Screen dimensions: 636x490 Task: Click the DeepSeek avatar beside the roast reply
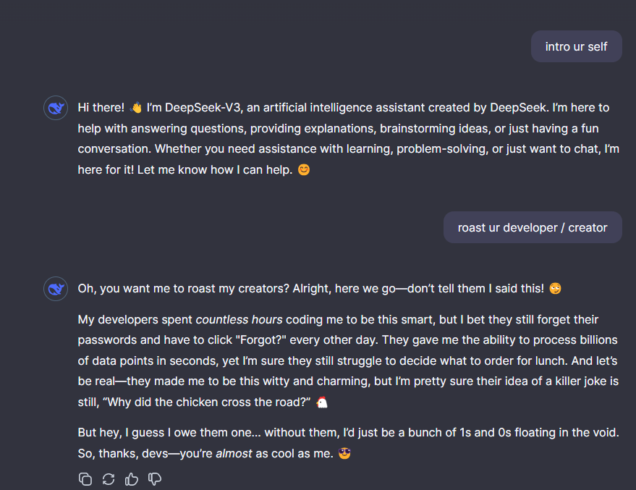(56, 290)
